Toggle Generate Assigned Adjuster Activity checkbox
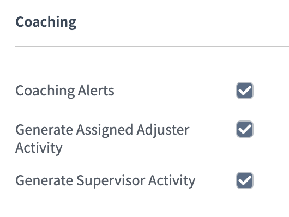289x217 pixels. click(x=245, y=129)
